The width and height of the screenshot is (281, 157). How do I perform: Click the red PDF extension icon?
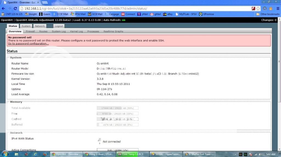(253, 8)
